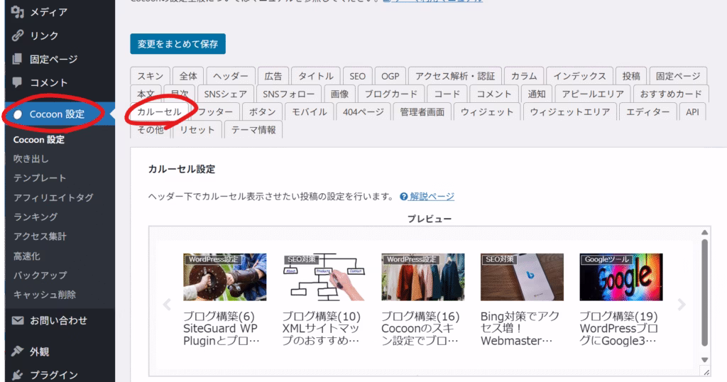Click the お問い合わせ mail icon
Screen dimensions: 727x382
click(18, 321)
